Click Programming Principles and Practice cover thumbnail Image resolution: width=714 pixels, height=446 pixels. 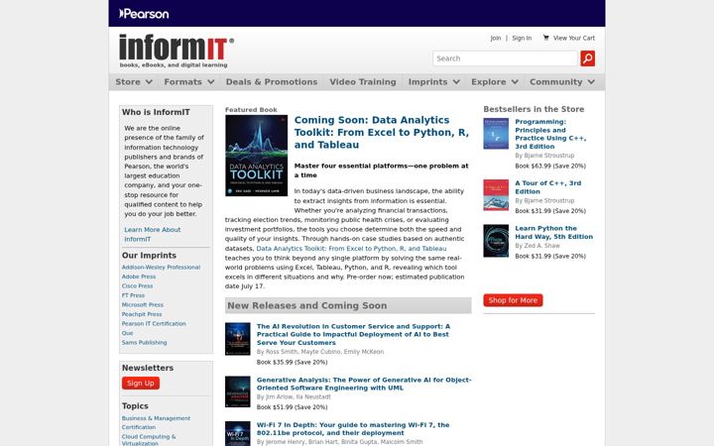tap(496, 134)
